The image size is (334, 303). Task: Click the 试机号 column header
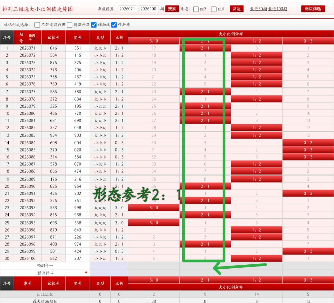[x=54, y=38]
